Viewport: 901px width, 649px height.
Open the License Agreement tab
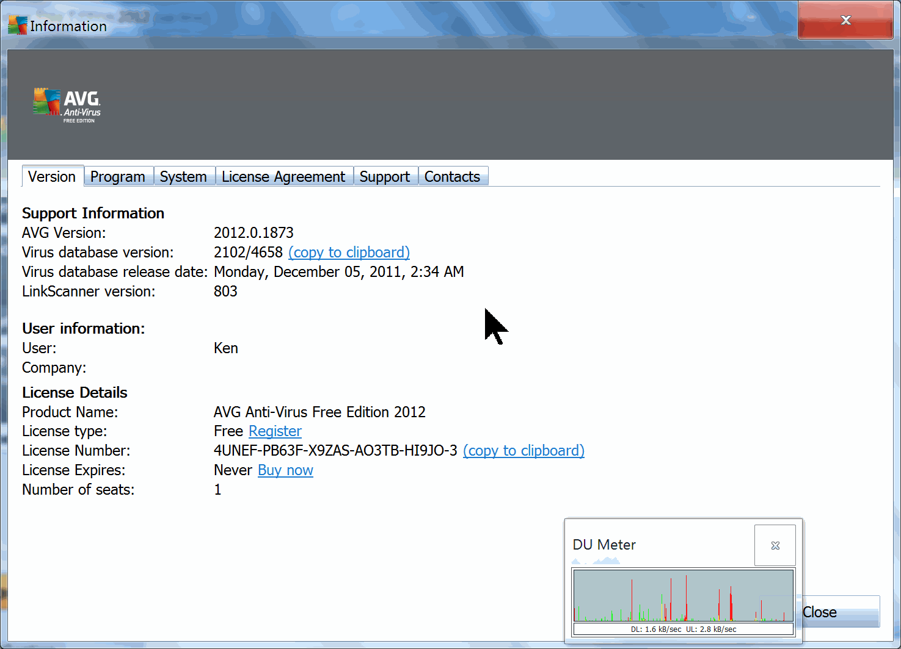point(284,176)
